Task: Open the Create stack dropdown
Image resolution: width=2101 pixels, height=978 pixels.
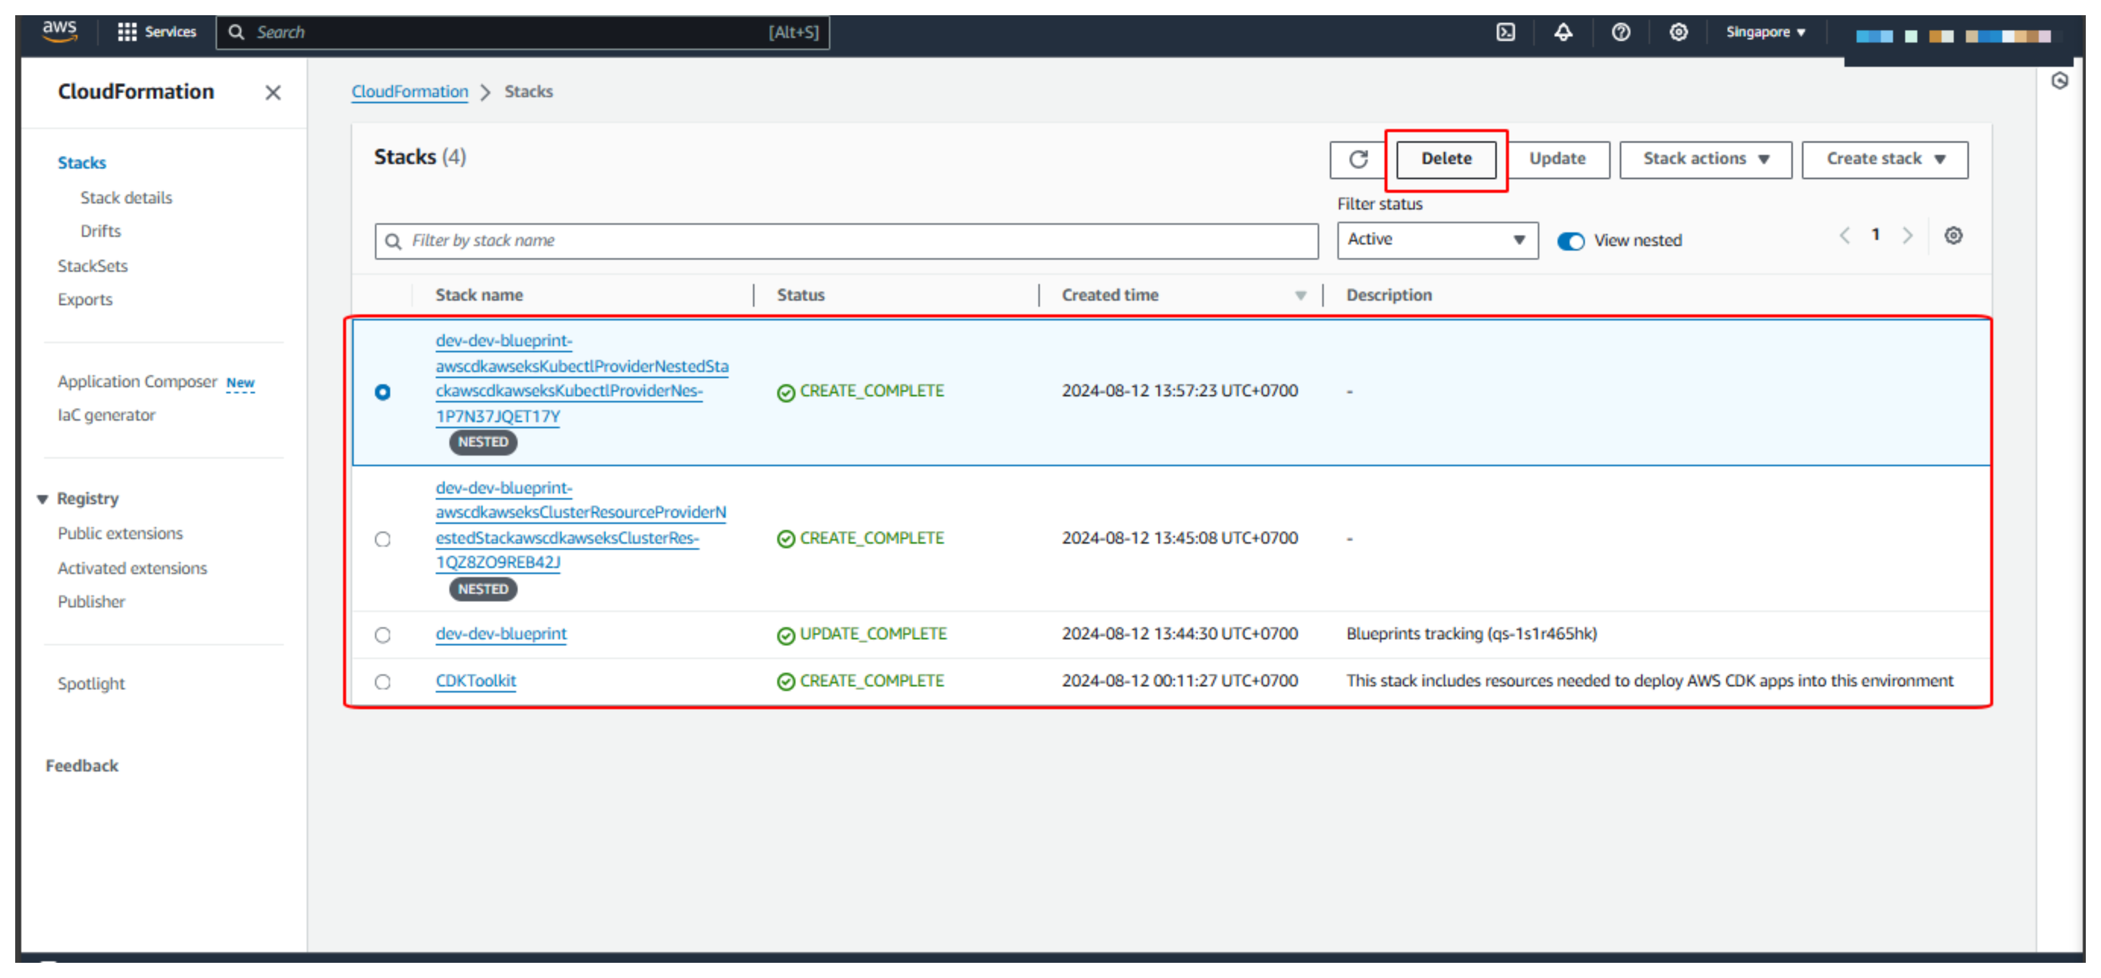Action: pyautogui.click(x=1885, y=159)
